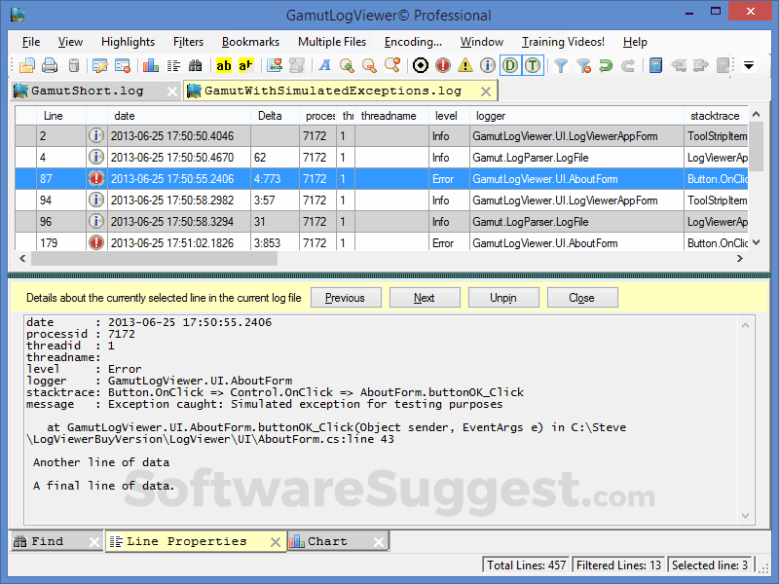This screenshot has width=779, height=584.
Task: Select the blue Info level icon
Action: coord(487,65)
